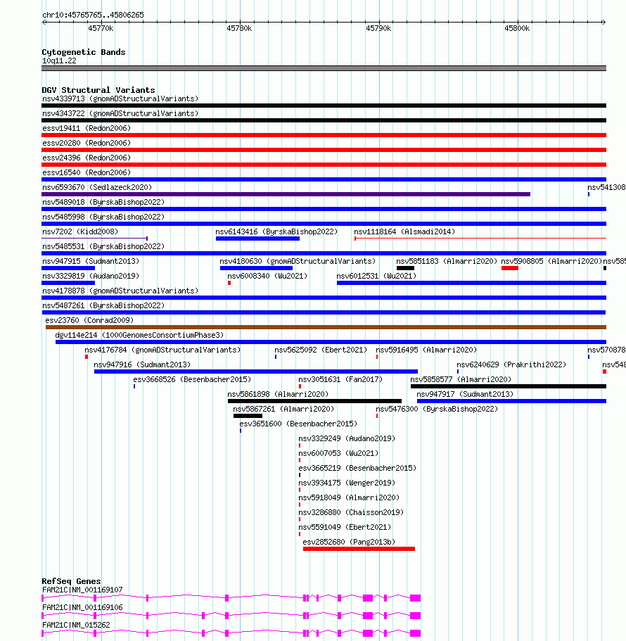The height and width of the screenshot is (641, 626).
Task: Click the chr10:45765765..45806265 coordinates text
Action: coord(93,15)
